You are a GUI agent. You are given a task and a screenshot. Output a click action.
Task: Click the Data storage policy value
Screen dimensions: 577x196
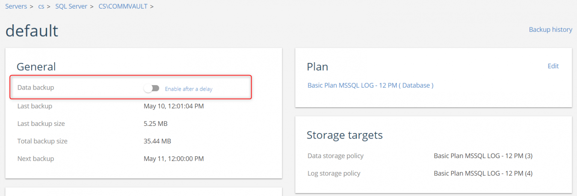pos(483,156)
